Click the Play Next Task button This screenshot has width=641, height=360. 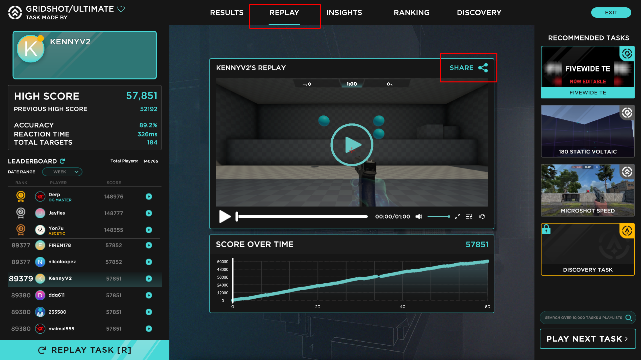coord(588,339)
